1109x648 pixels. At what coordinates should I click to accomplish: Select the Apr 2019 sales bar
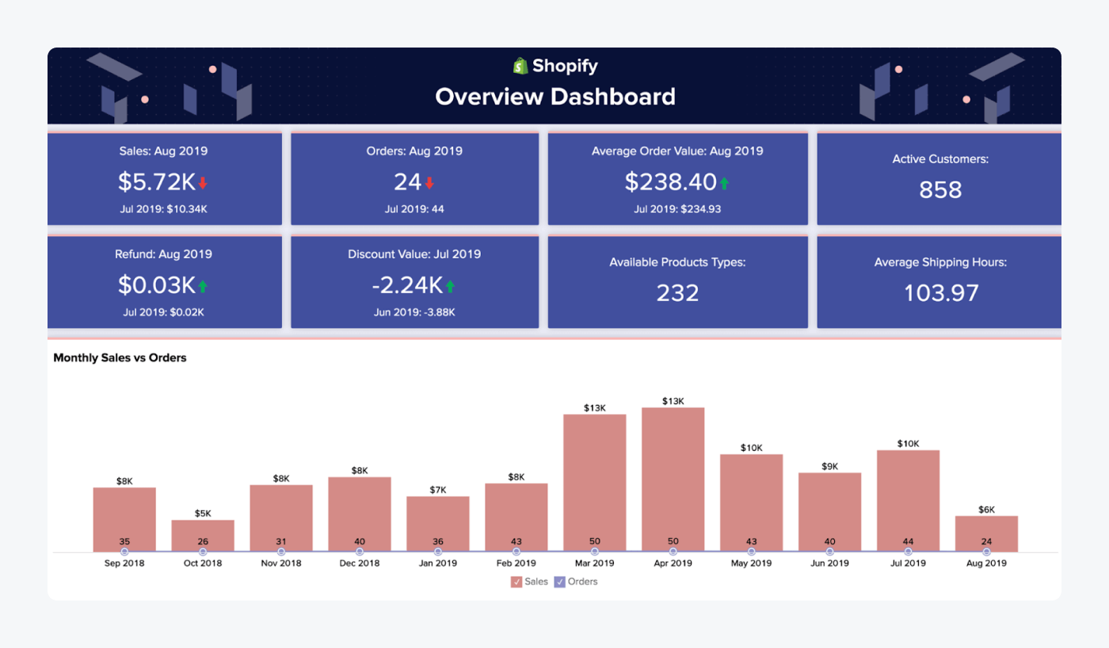click(x=673, y=475)
